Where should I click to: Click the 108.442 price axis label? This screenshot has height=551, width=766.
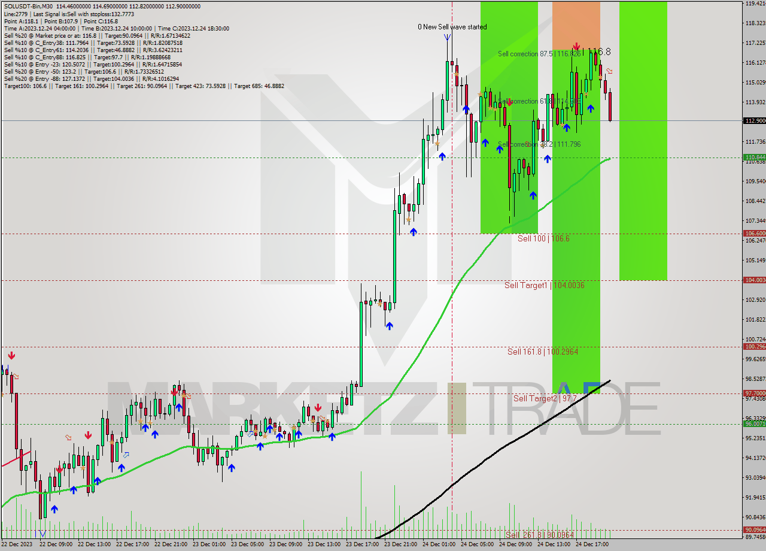click(754, 201)
